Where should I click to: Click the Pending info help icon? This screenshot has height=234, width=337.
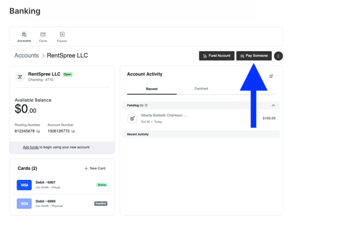pyautogui.click(x=146, y=106)
